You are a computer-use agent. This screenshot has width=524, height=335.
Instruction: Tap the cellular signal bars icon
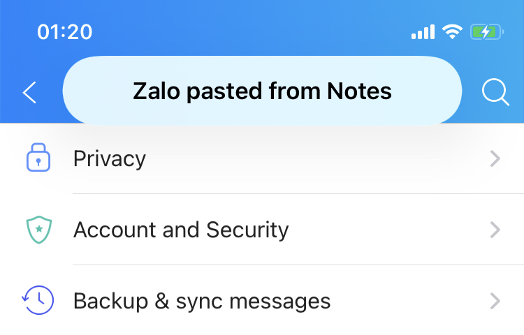(423, 32)
